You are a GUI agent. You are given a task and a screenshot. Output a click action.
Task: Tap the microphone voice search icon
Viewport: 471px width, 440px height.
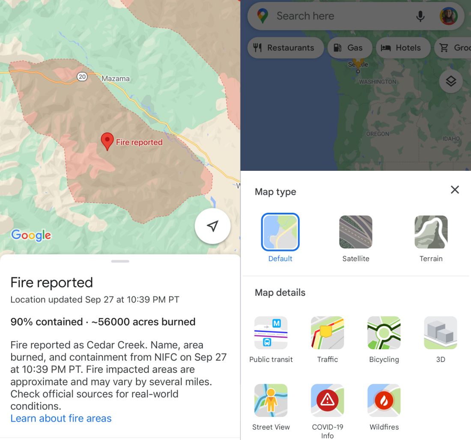420,16
